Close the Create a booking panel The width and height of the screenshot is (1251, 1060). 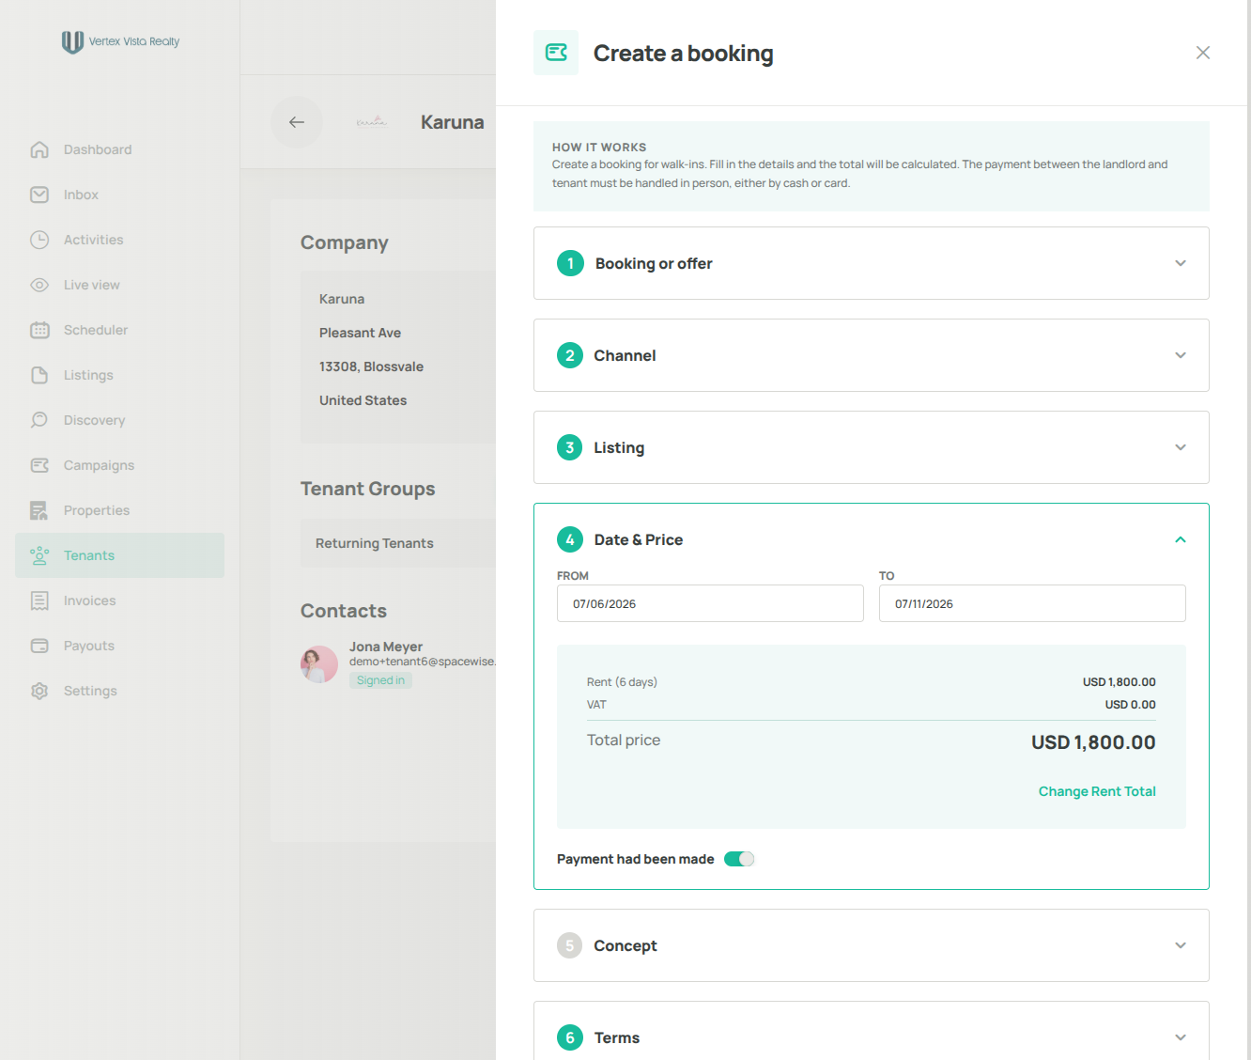coord(1203,53)
